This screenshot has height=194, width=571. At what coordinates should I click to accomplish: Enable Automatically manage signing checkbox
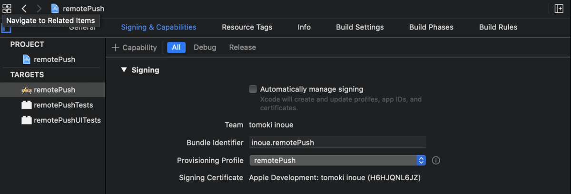pos(253,89)
